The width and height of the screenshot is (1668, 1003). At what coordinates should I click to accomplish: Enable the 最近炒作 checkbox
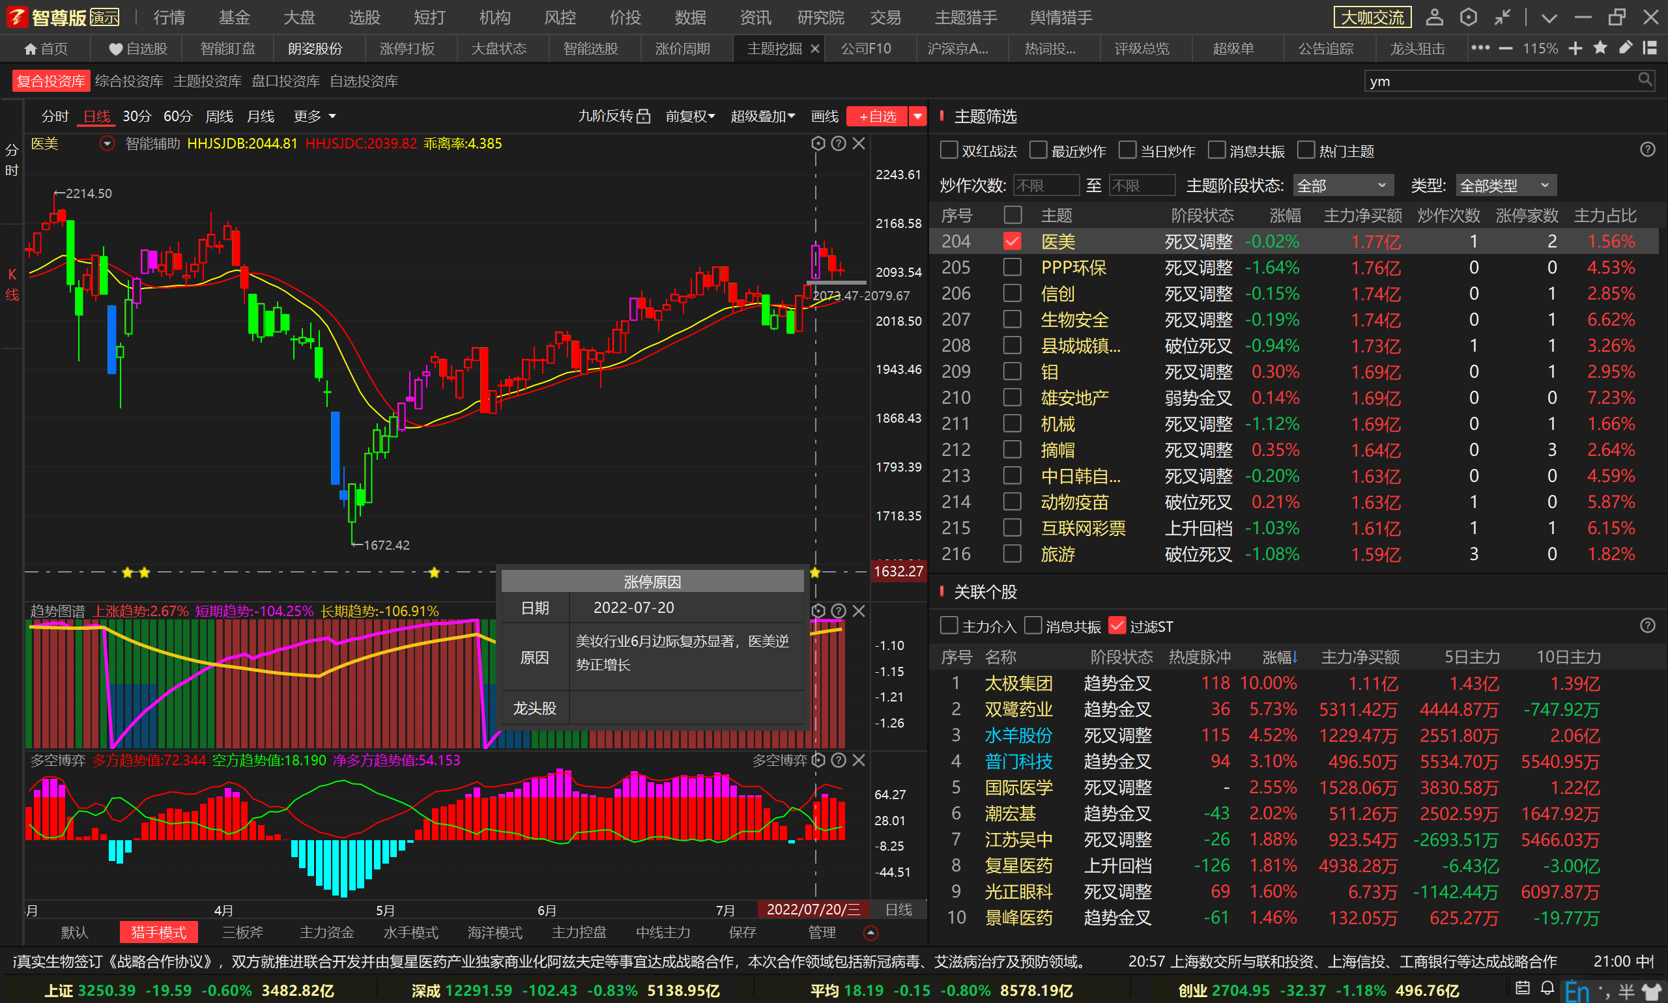1039,150
